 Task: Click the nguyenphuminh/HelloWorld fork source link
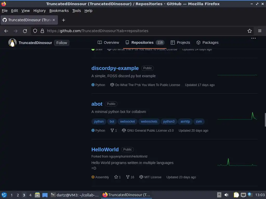click(128, 156)
